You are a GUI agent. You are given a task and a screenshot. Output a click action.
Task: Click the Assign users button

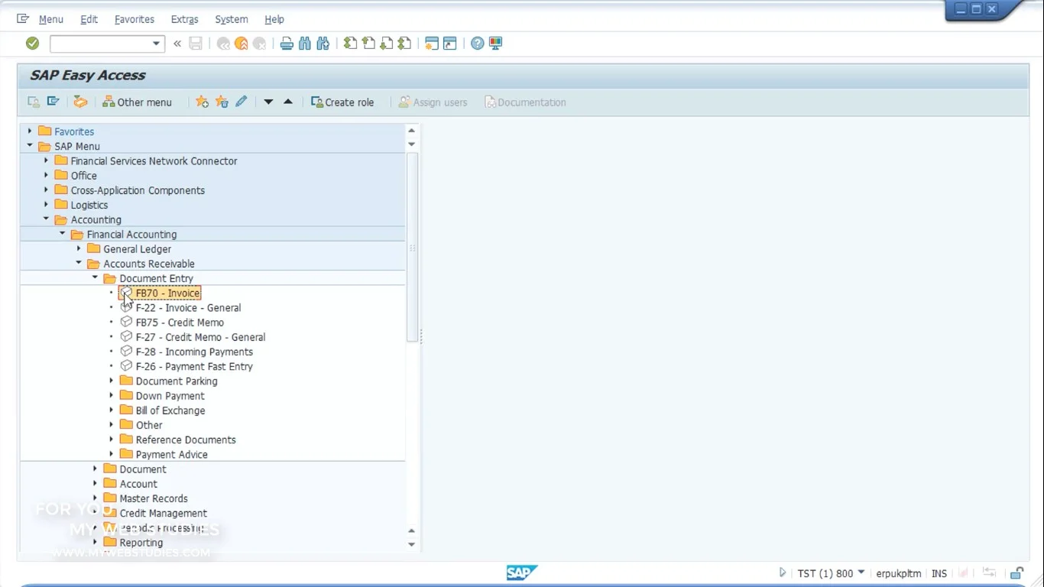(433, 102)
